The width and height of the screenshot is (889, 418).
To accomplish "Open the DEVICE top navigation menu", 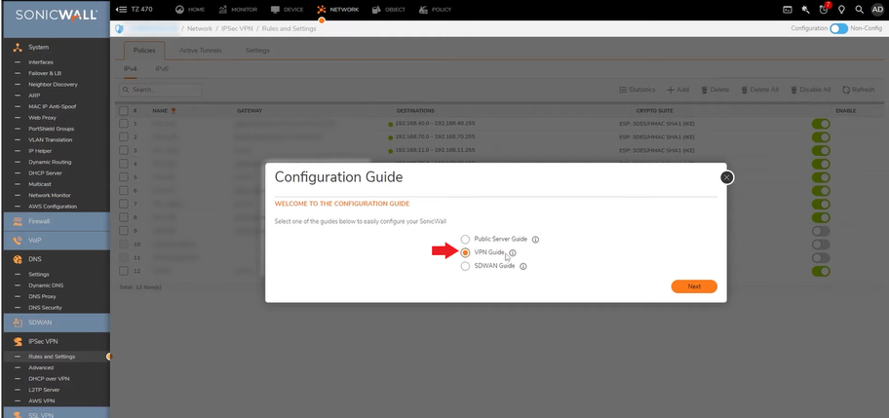I will [x=287, y=10].
